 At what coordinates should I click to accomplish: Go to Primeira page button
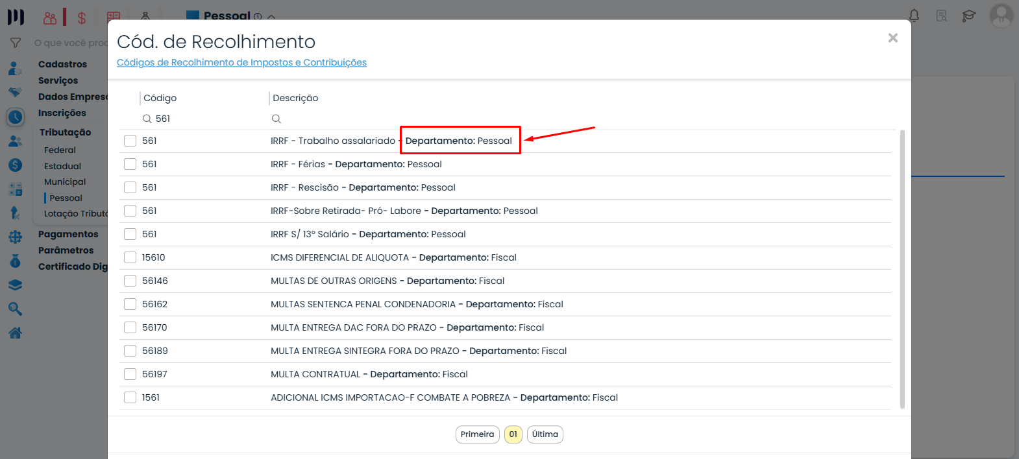[x=478, y=434]
